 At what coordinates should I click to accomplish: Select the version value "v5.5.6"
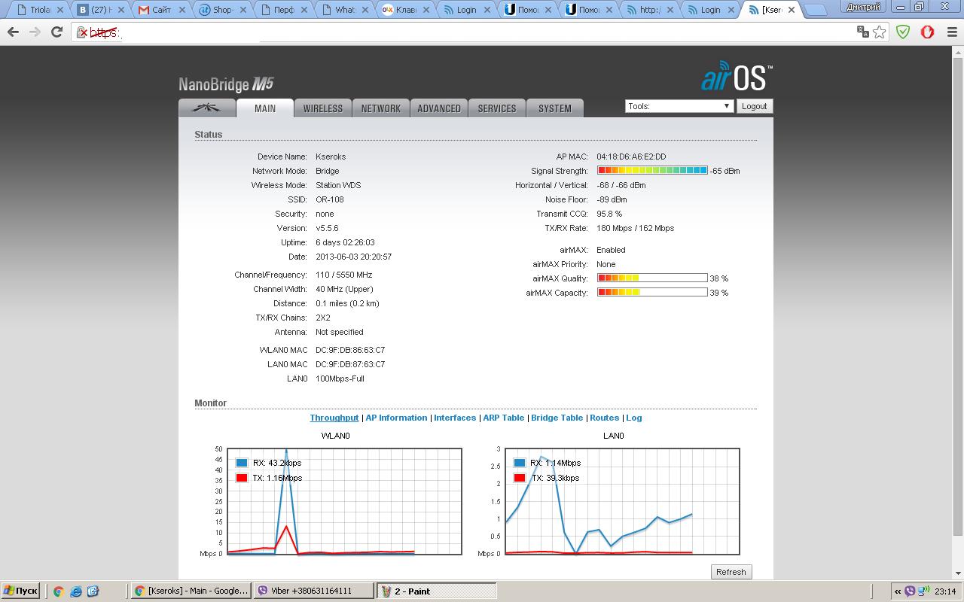pos(327,228)
